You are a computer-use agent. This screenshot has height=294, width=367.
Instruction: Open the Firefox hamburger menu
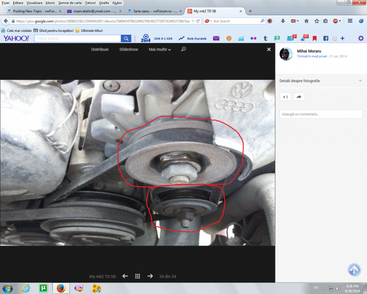pos(350,21)
